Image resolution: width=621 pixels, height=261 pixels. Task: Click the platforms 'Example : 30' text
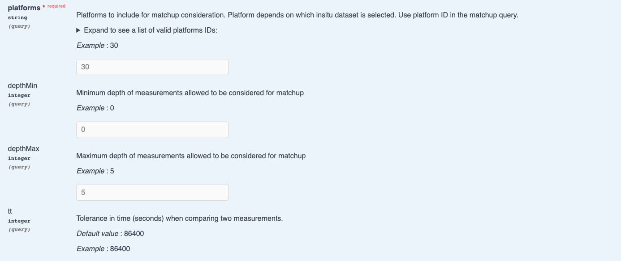(97, 45)
